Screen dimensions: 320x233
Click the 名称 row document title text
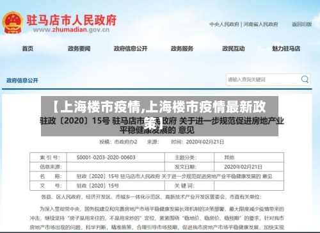coord(174,176)
